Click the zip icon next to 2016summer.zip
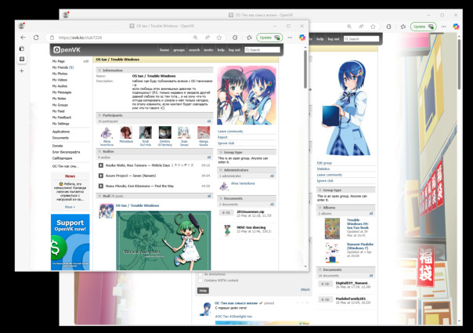 tap(226, 213)
